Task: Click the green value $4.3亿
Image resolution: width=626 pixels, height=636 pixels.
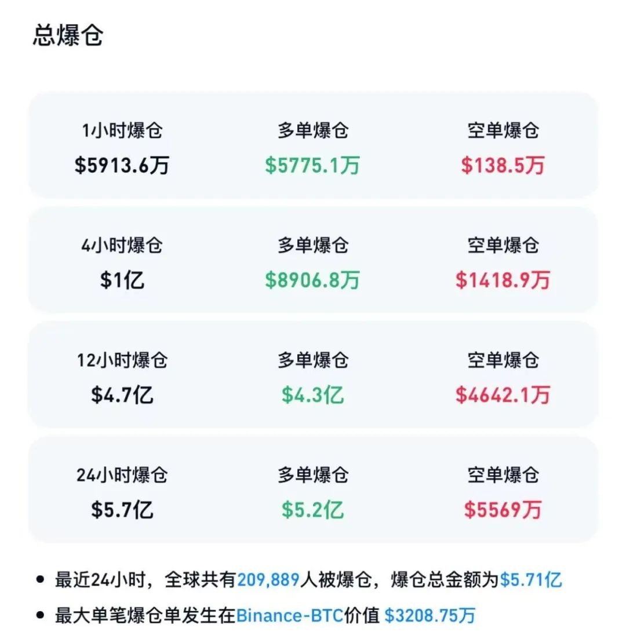Action: click(x=312, y=395)
